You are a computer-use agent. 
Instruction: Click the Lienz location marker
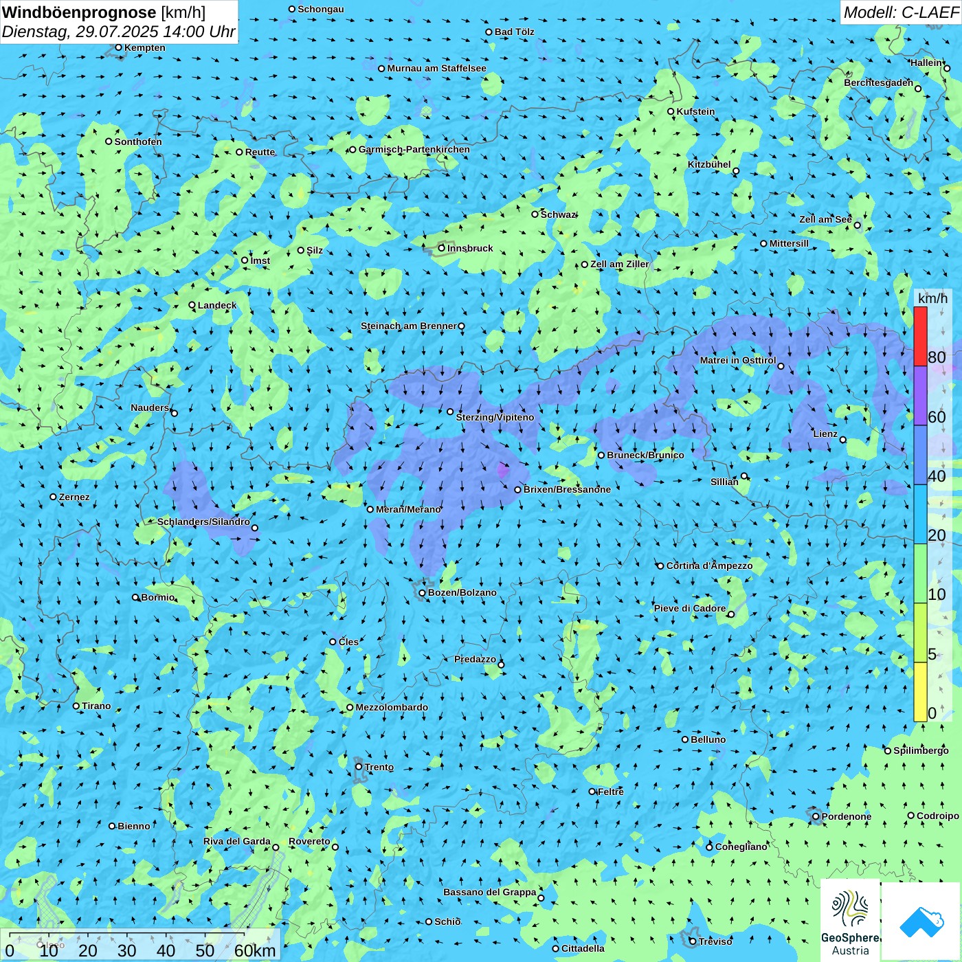[843, 440]
